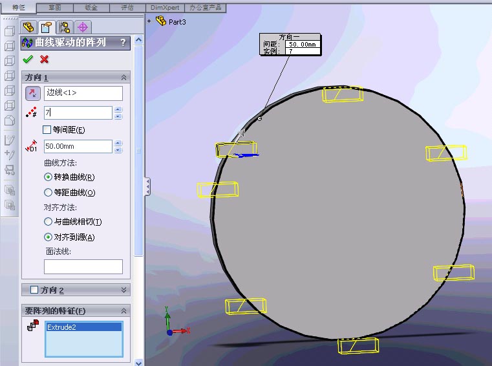Click the pencil-and-sheet left toolbar icon
Viewport: 492px width, 366px height.
10,140
